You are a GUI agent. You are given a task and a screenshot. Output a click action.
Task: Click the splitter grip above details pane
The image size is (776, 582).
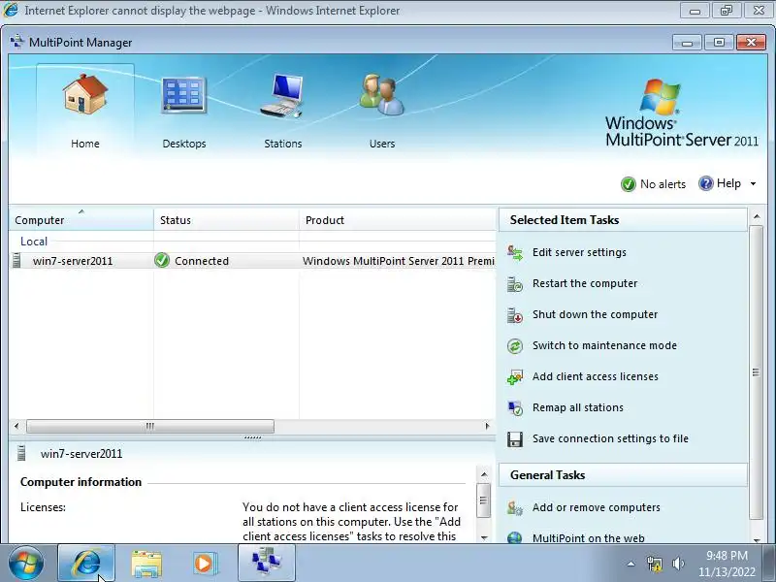pos(252,437)
